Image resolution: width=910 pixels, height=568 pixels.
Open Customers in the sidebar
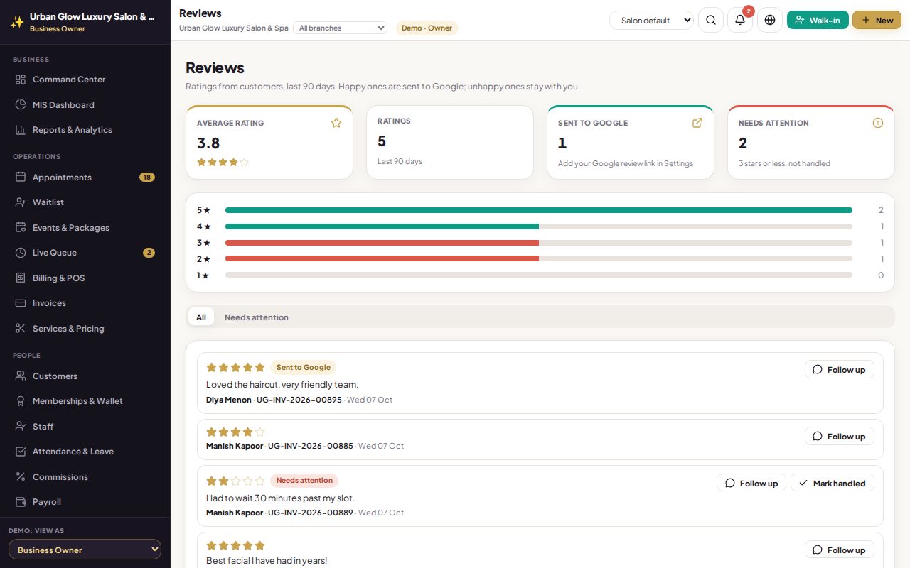pos(85,376)
